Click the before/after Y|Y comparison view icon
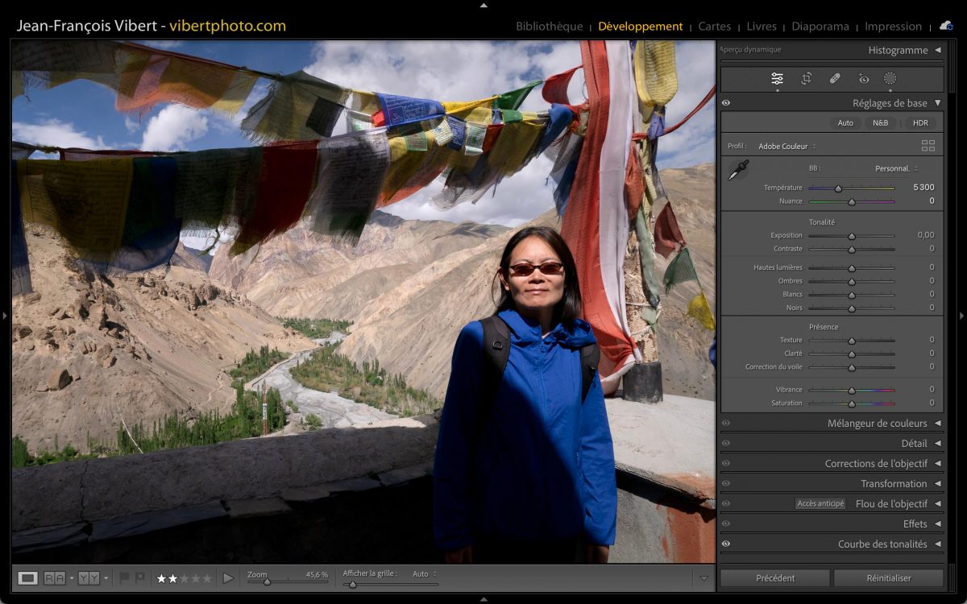Screen dimensions: 967x604 [89, 578]
